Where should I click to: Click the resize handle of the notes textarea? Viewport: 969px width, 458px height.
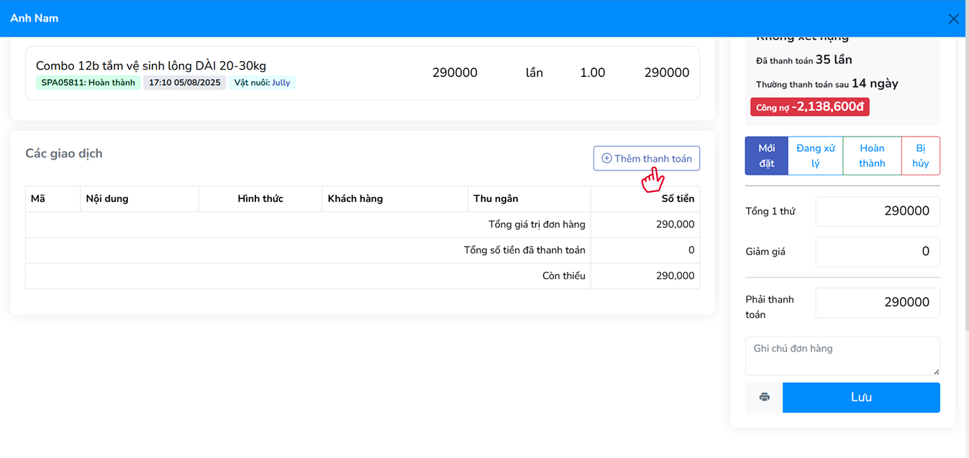coord(936,372)
